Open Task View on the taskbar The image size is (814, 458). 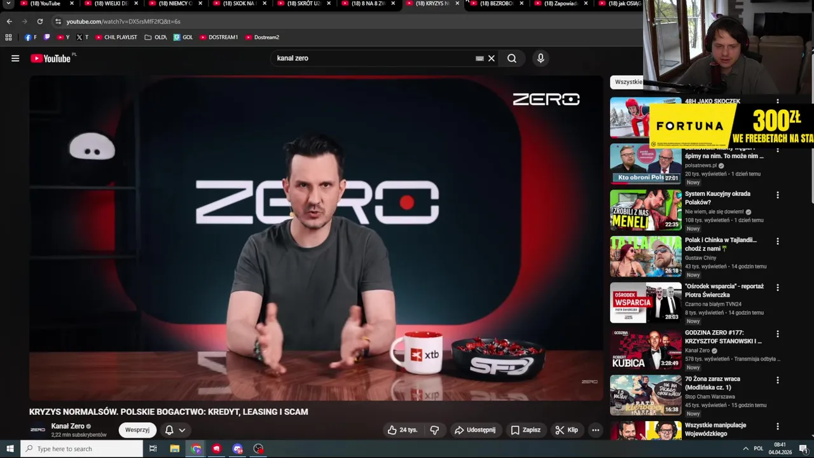153,448
